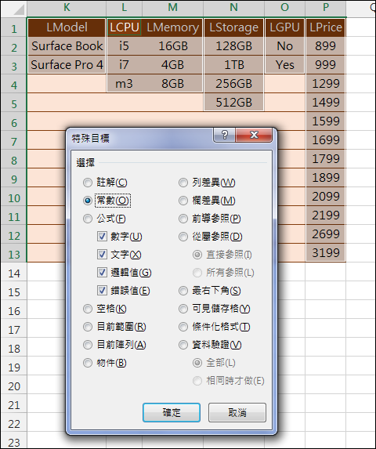Select the 最右下角(S) radio option
The image size is (376, 449).
(209, 291)
